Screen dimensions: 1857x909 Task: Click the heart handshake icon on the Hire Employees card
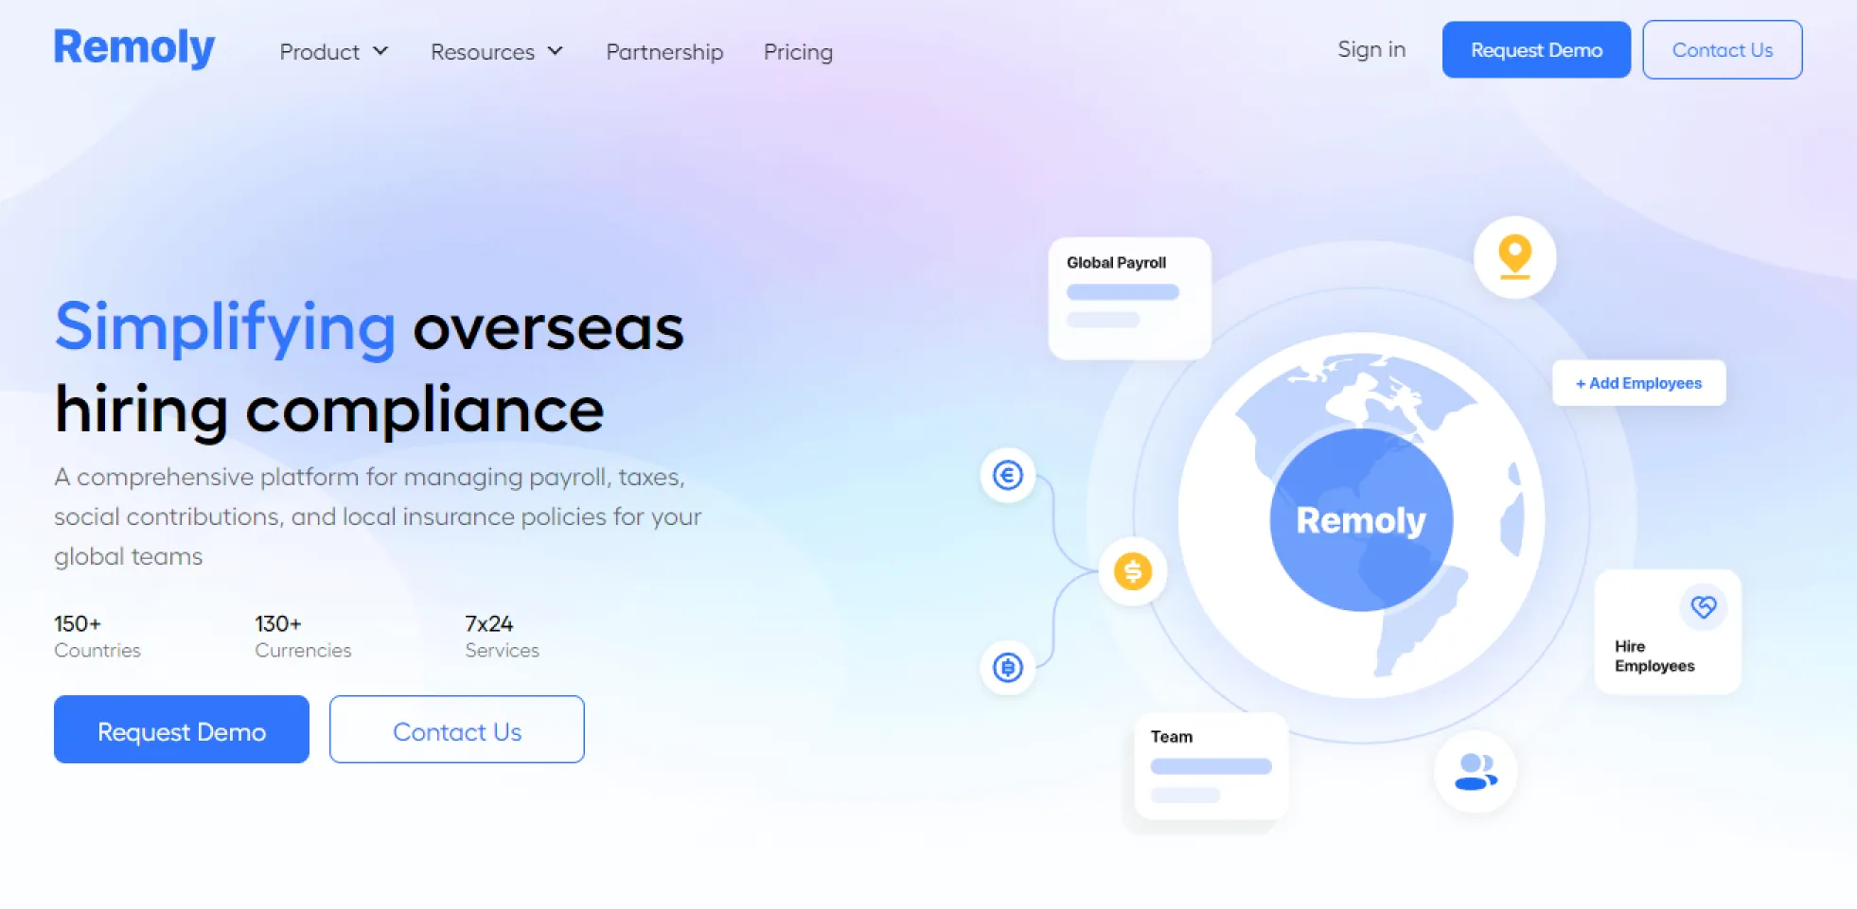(x=1704, y=606)
